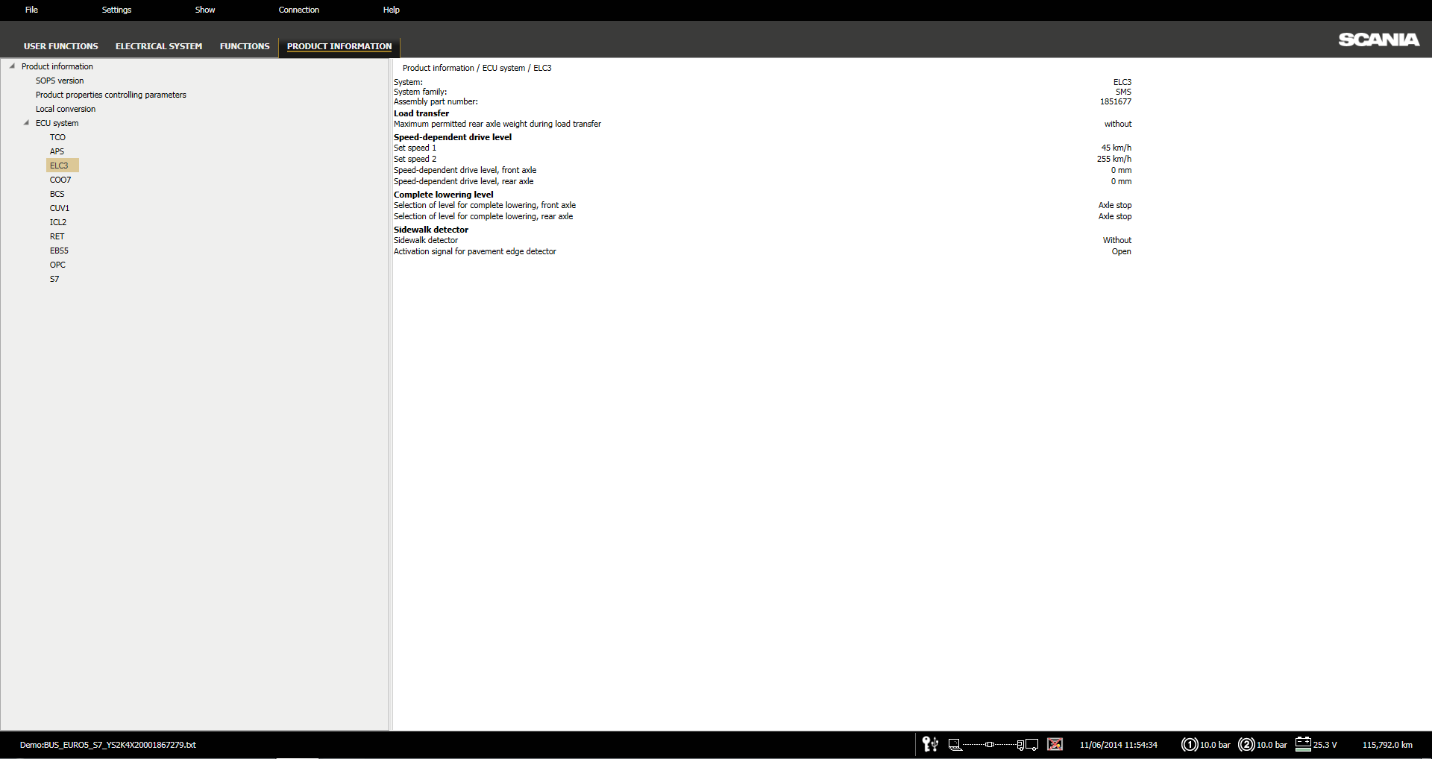Open the File menu
This screenshot has width=1432, height=759.
pos(31,10)
